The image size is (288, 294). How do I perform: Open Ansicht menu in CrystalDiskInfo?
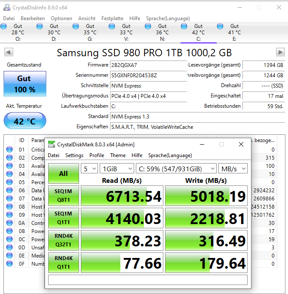pyautogui.click(x=87, y=18)
